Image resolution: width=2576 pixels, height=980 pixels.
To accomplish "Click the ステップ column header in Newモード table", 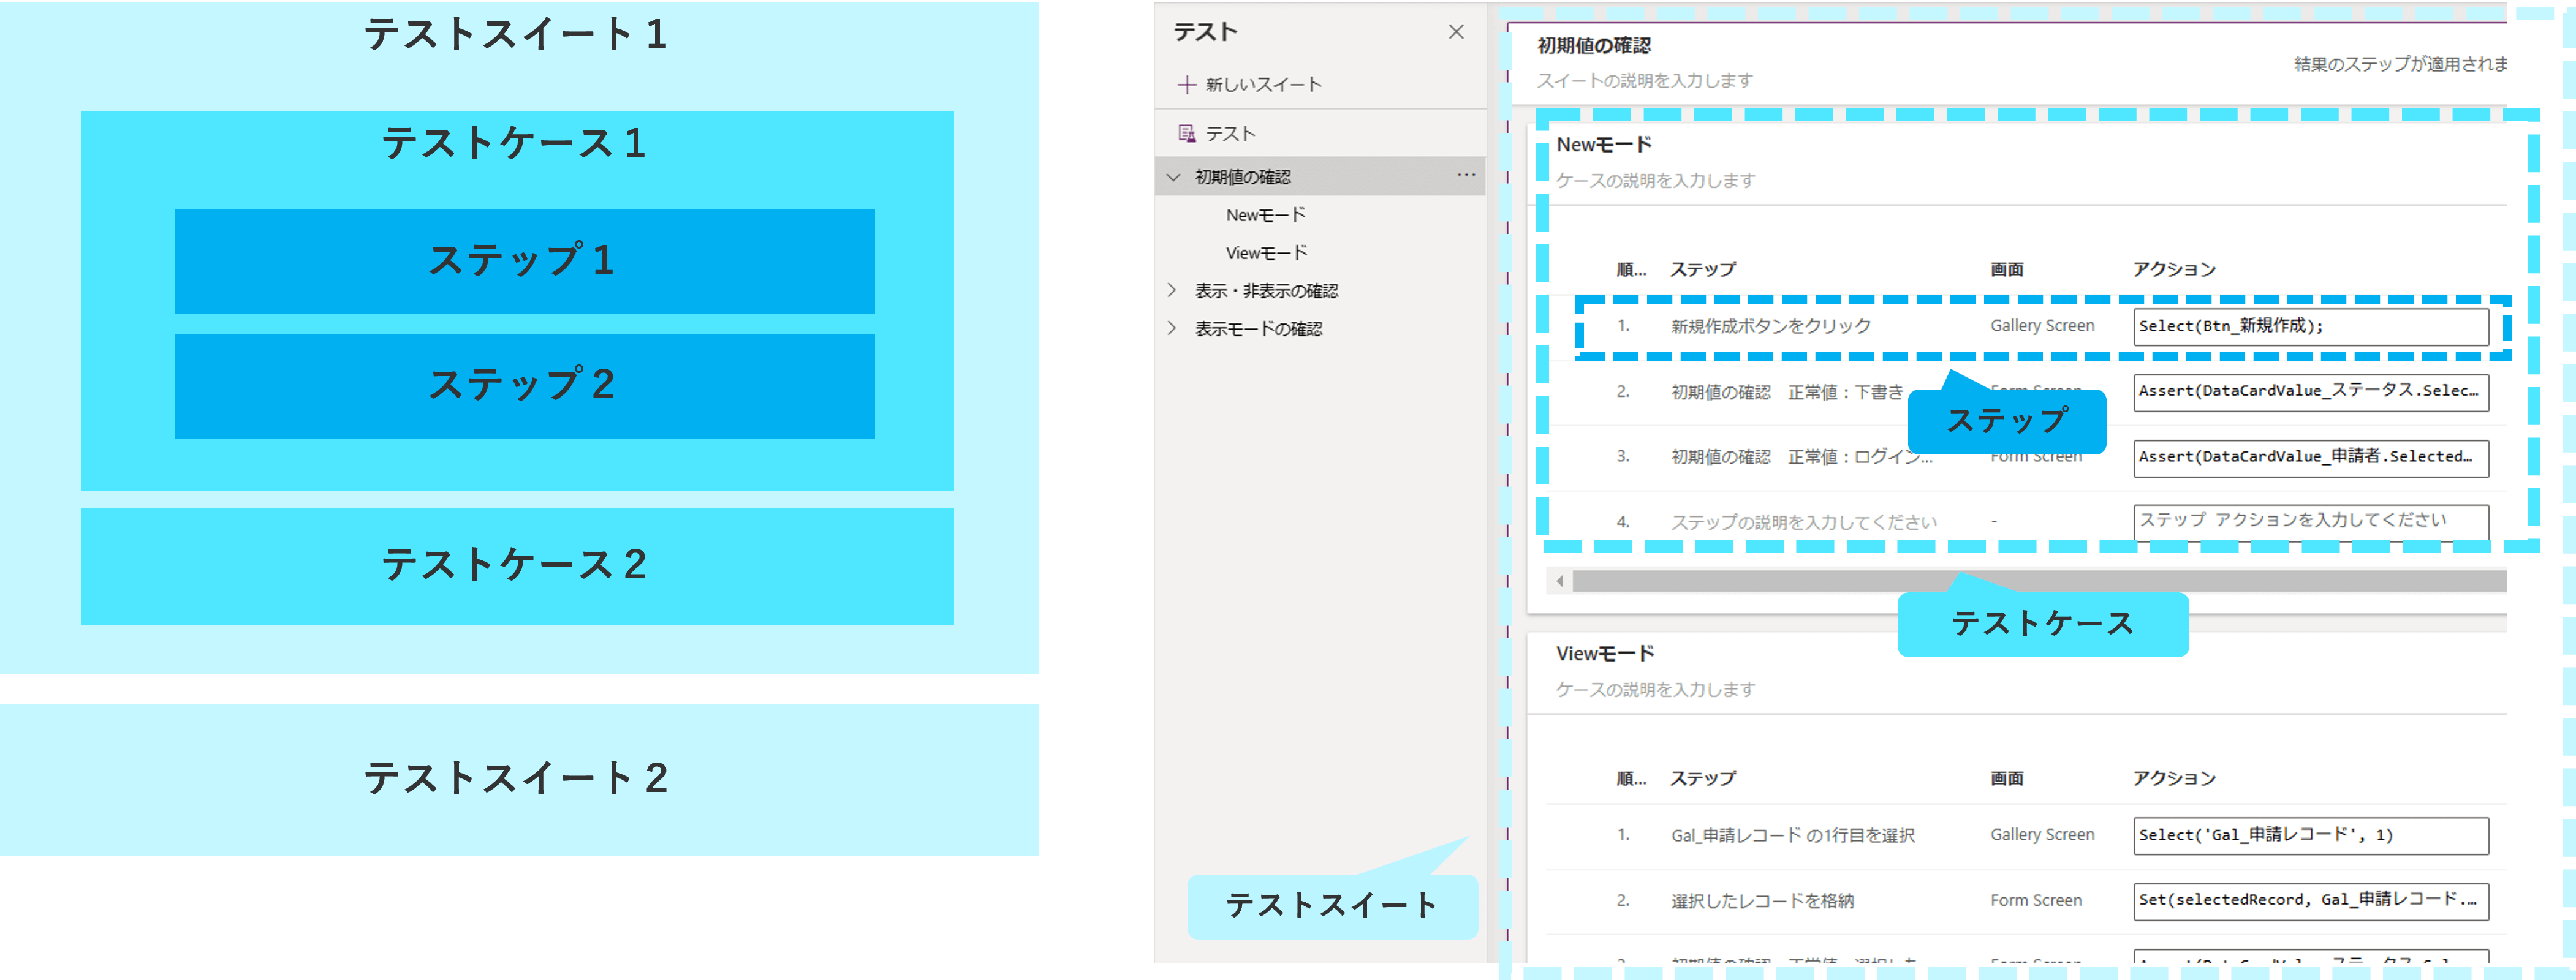I will click(x=1703, y=270).
